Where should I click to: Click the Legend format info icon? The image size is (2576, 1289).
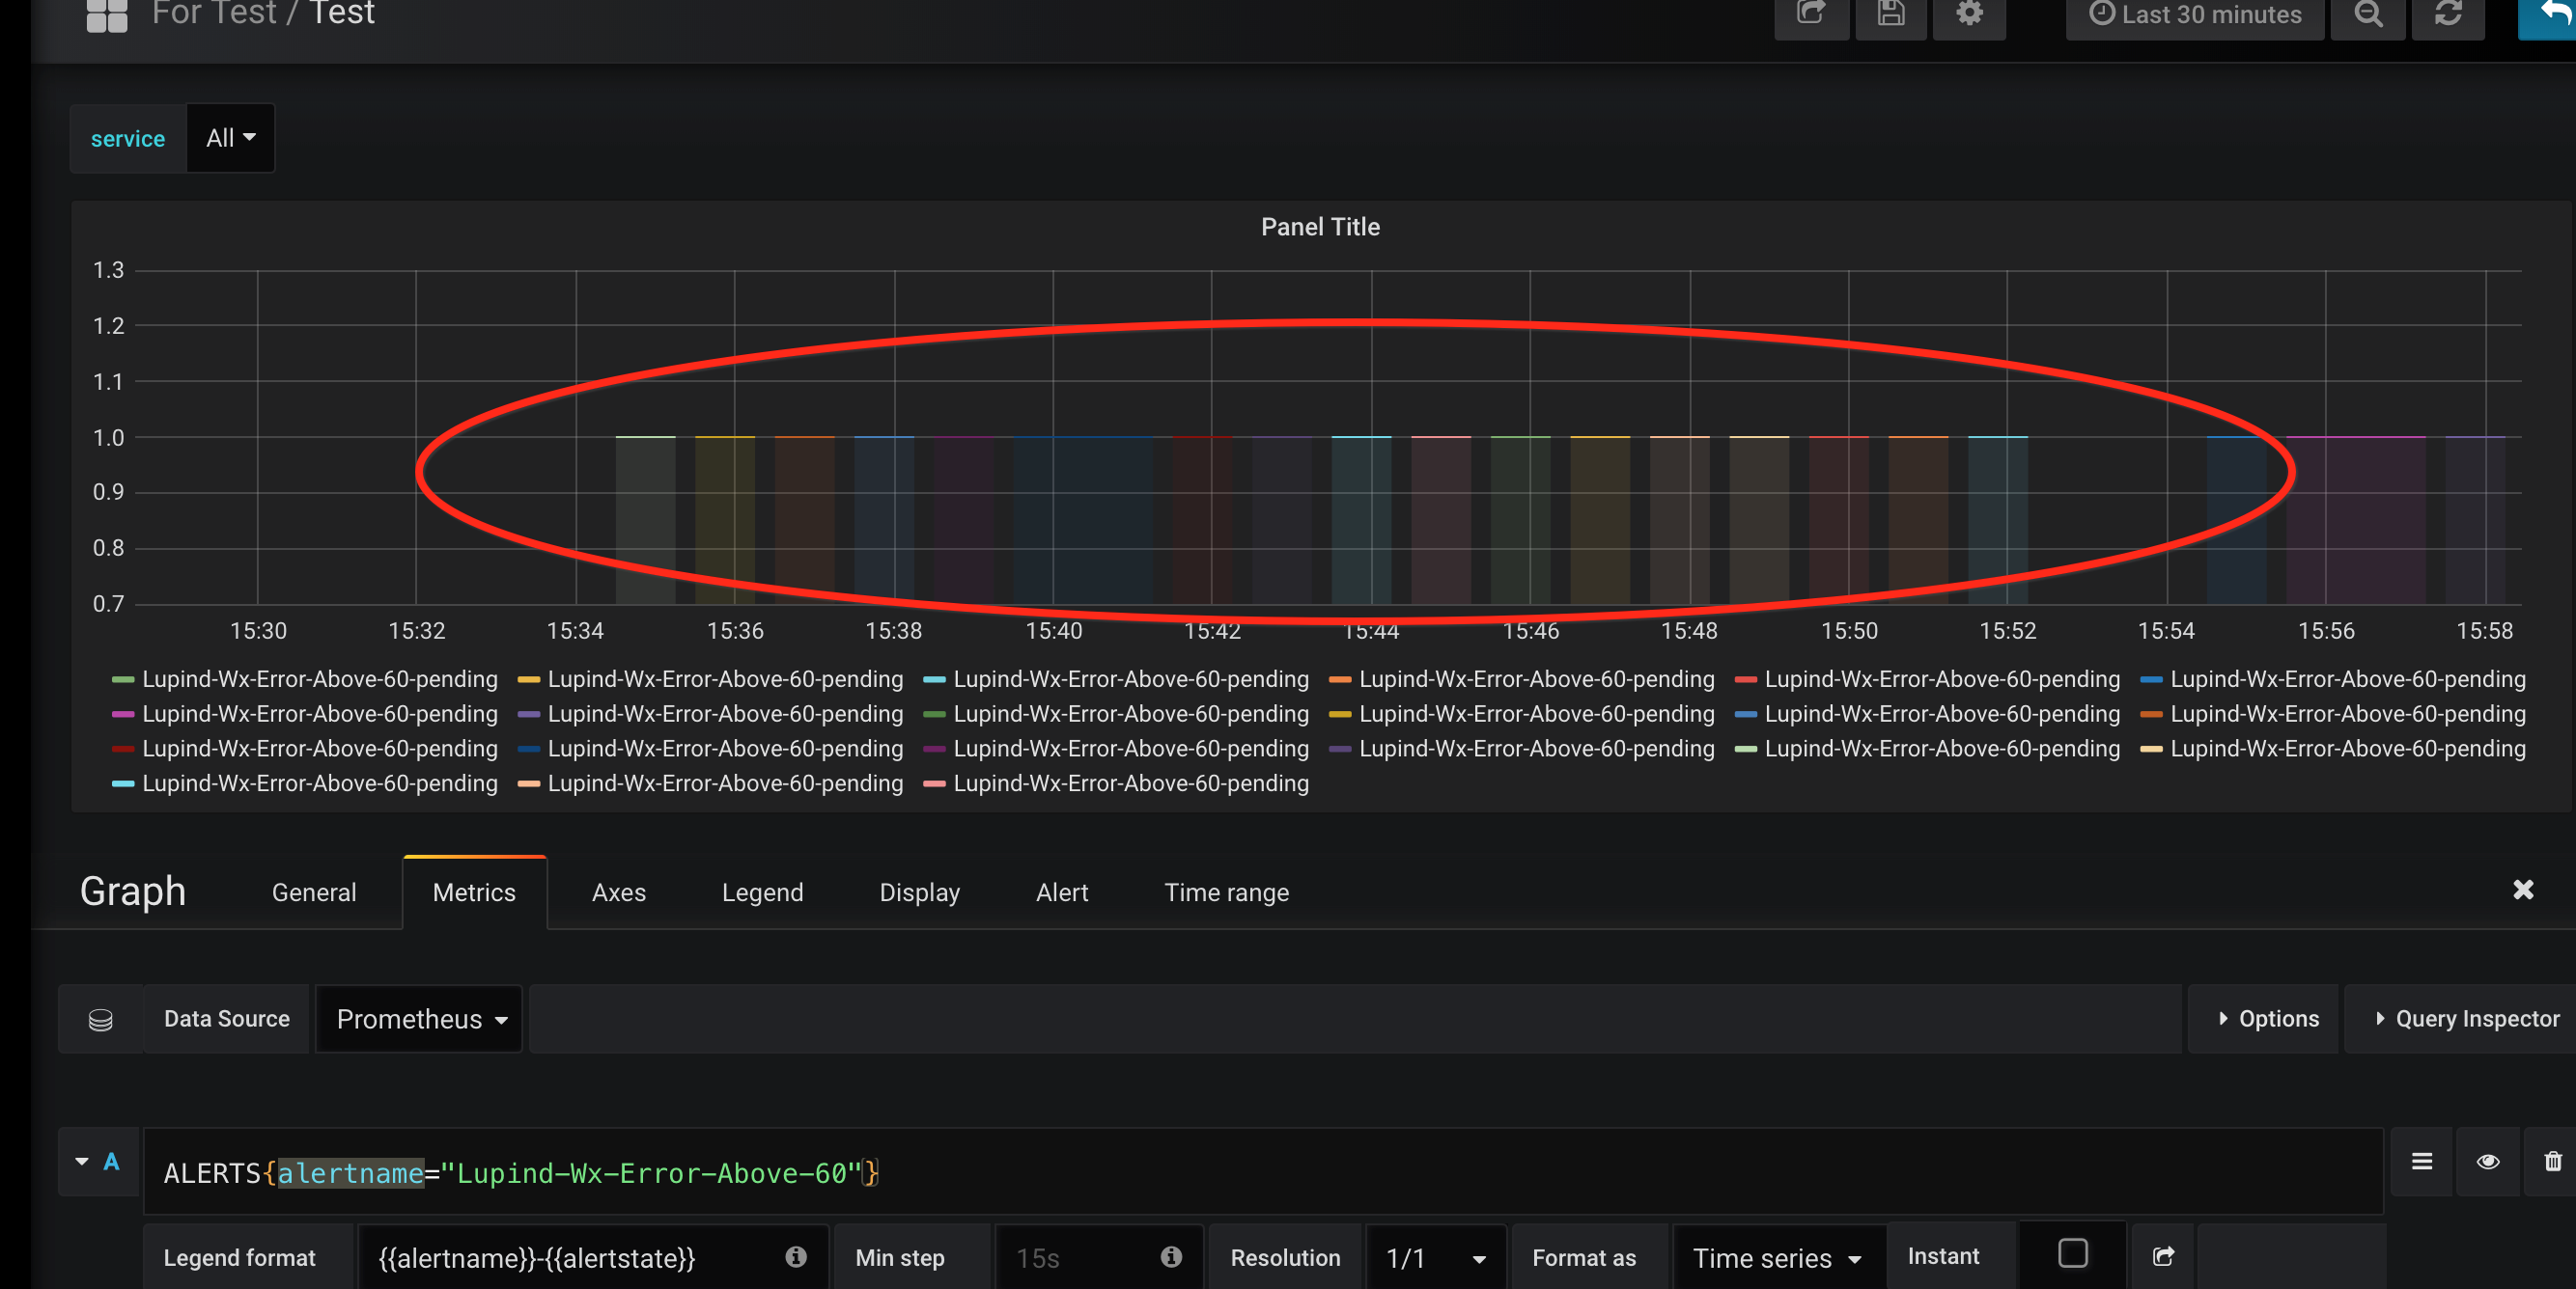coord(795,1256)
